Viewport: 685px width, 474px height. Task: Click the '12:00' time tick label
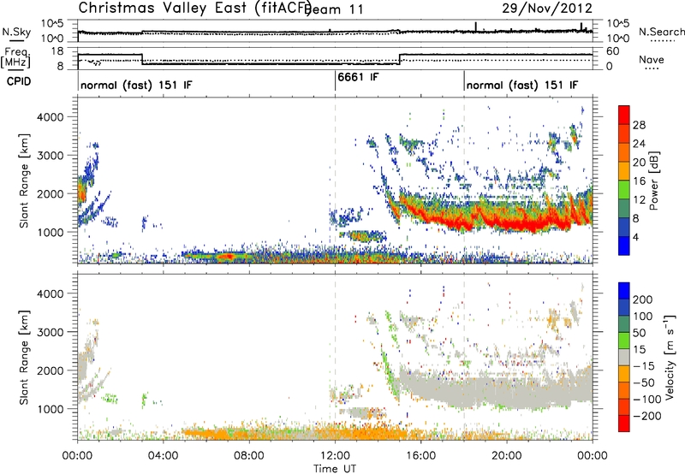[x=335, y=456]
